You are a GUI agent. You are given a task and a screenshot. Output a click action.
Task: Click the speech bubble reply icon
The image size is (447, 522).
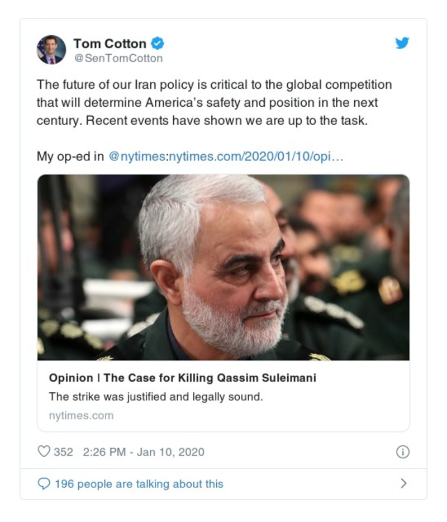[44, 484]
